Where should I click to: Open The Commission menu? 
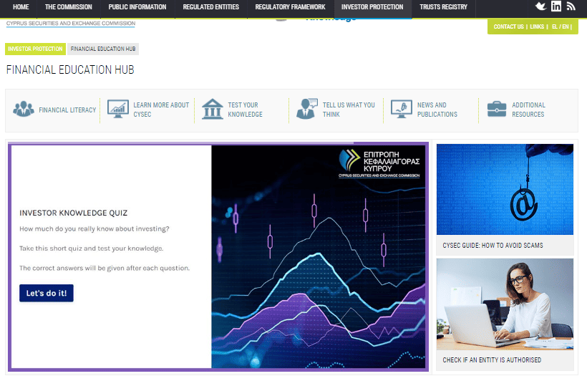(68, 7)
